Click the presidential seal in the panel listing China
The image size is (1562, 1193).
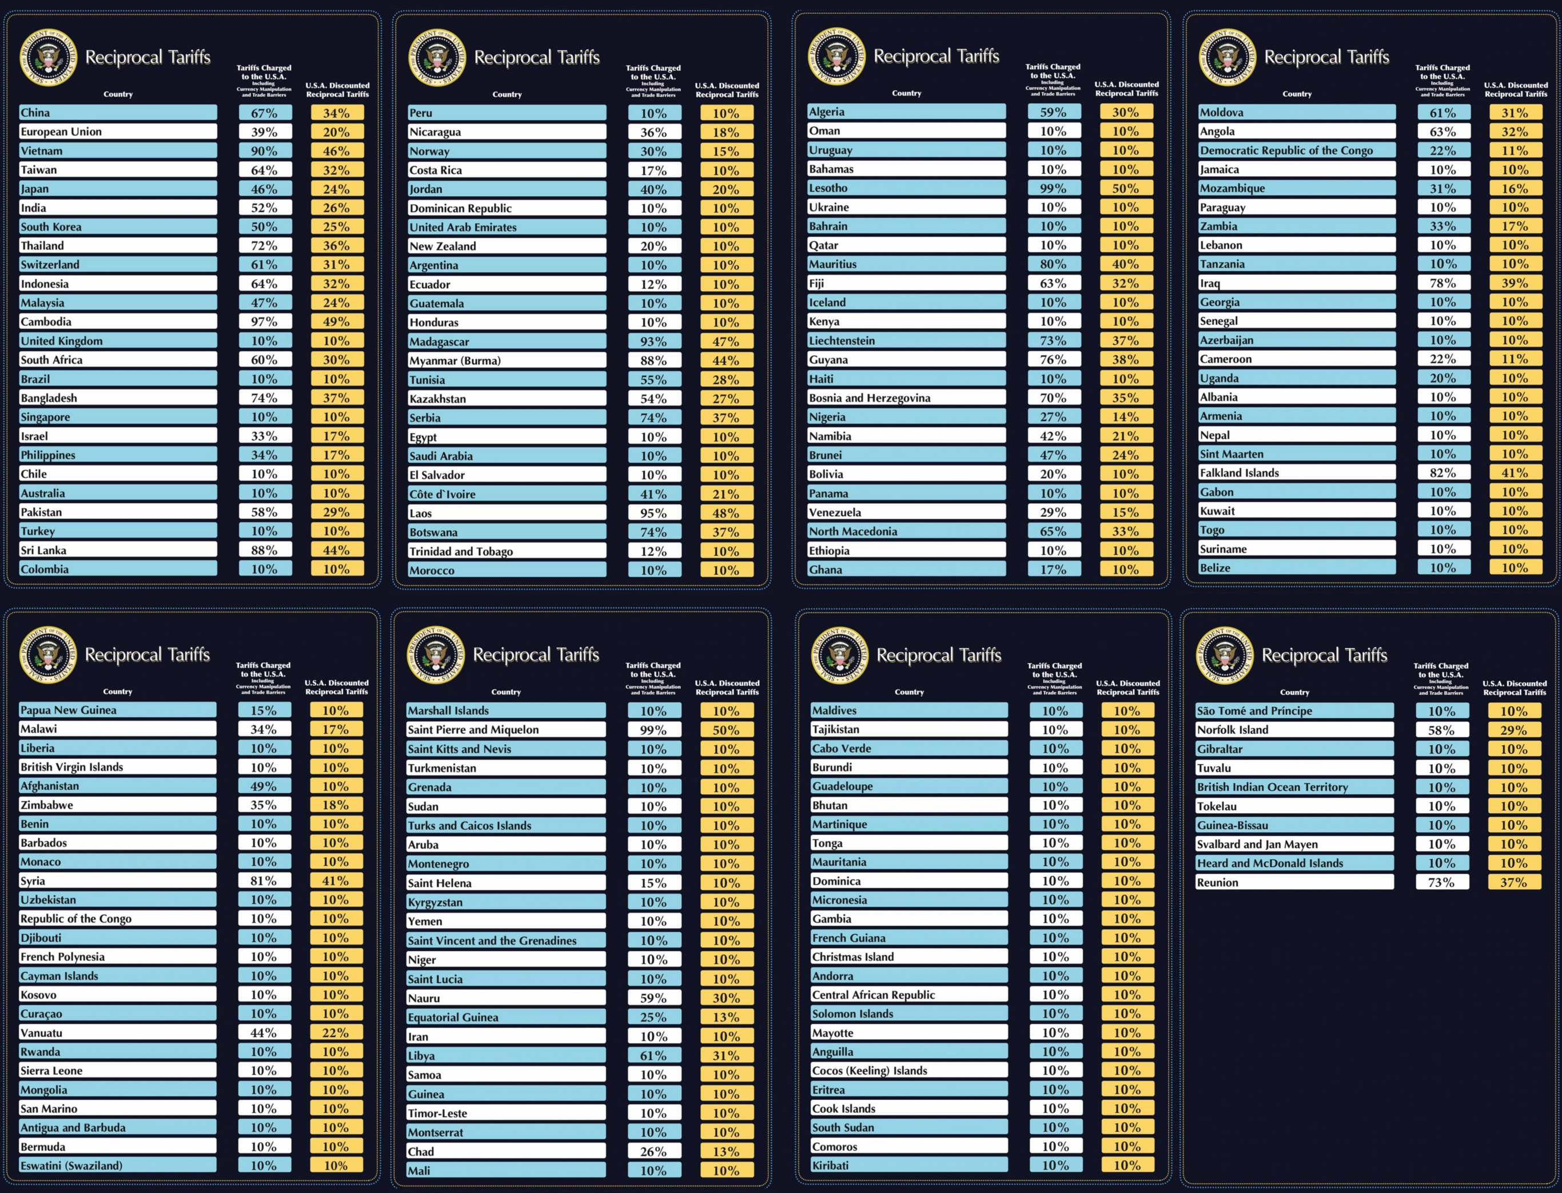point(48,58)
